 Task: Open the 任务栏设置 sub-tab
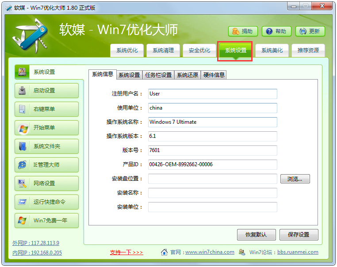(x=158, y=75)
